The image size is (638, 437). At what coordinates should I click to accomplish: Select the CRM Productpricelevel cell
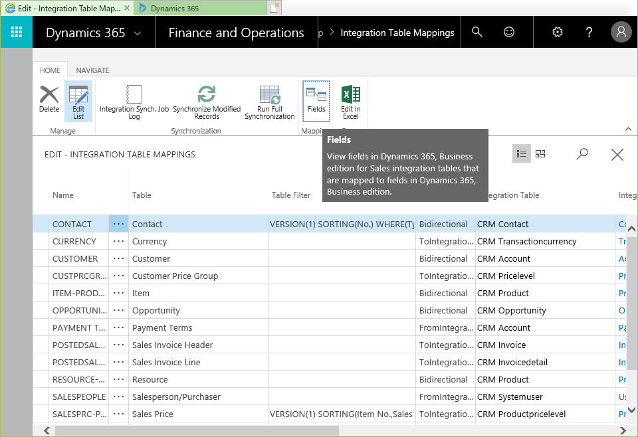545,414
